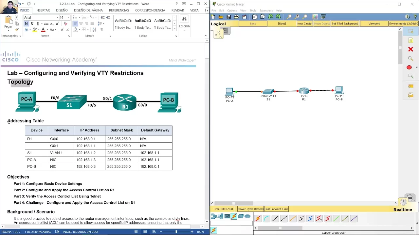Choose the Console light-blue cable
Screen dimensions: 419x235
pos(266,219)
